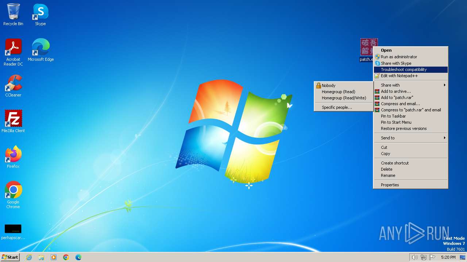Choose Delete from context menu
467x262 pixels.
click(411, 169)
